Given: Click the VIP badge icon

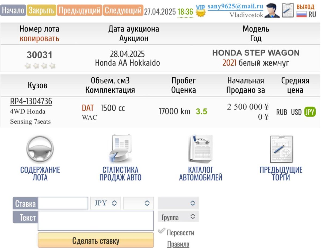Looking at the screenshot, I should (201, 11).
